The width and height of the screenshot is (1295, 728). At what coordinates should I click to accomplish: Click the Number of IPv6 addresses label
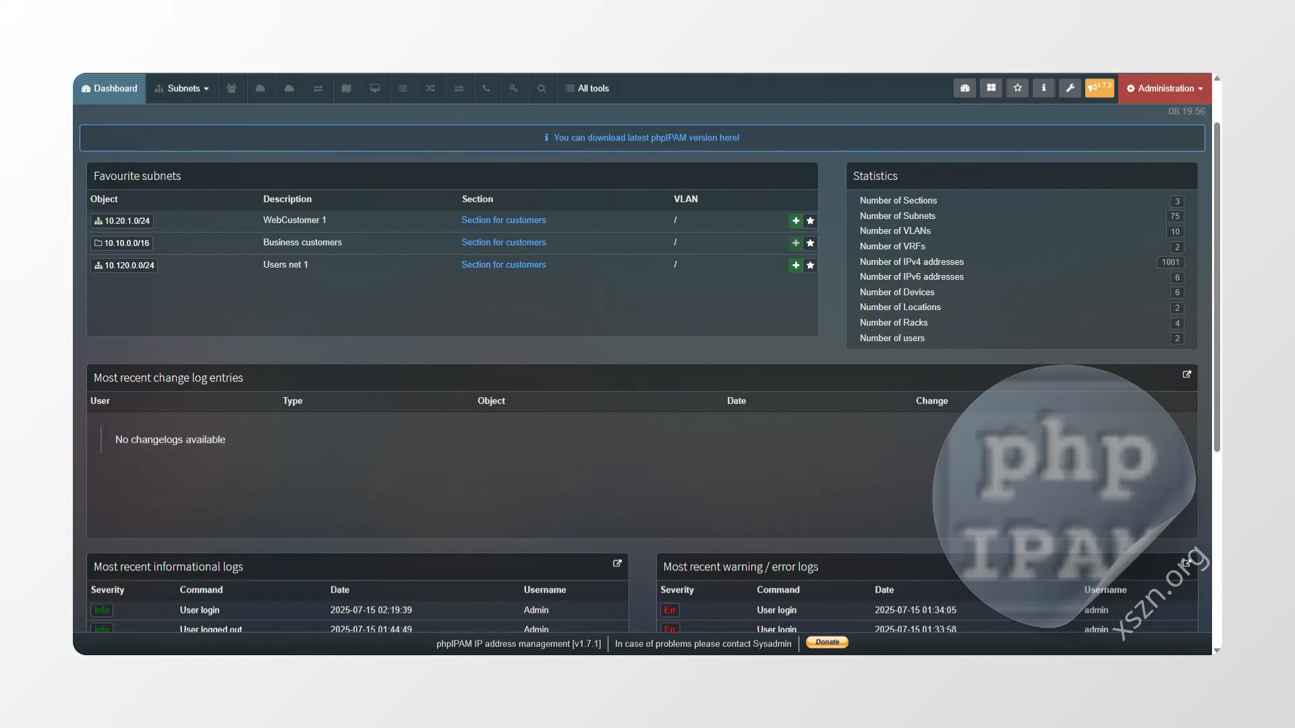912,276
